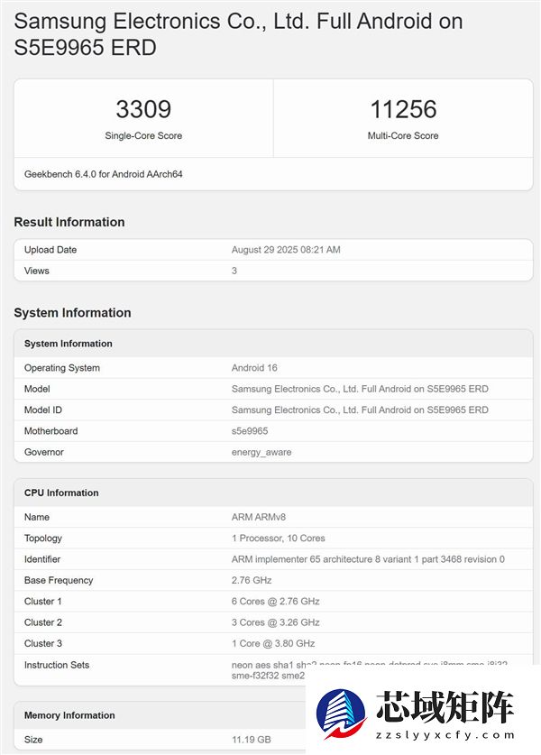Image resolution: width=541 pixels, height=755 pixels.
Task: Click the Multi-Core Score value 11256
Action: 403,107
